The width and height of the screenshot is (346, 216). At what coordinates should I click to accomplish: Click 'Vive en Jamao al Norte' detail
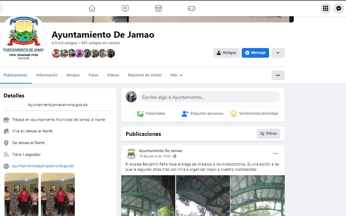pos(33,131)
